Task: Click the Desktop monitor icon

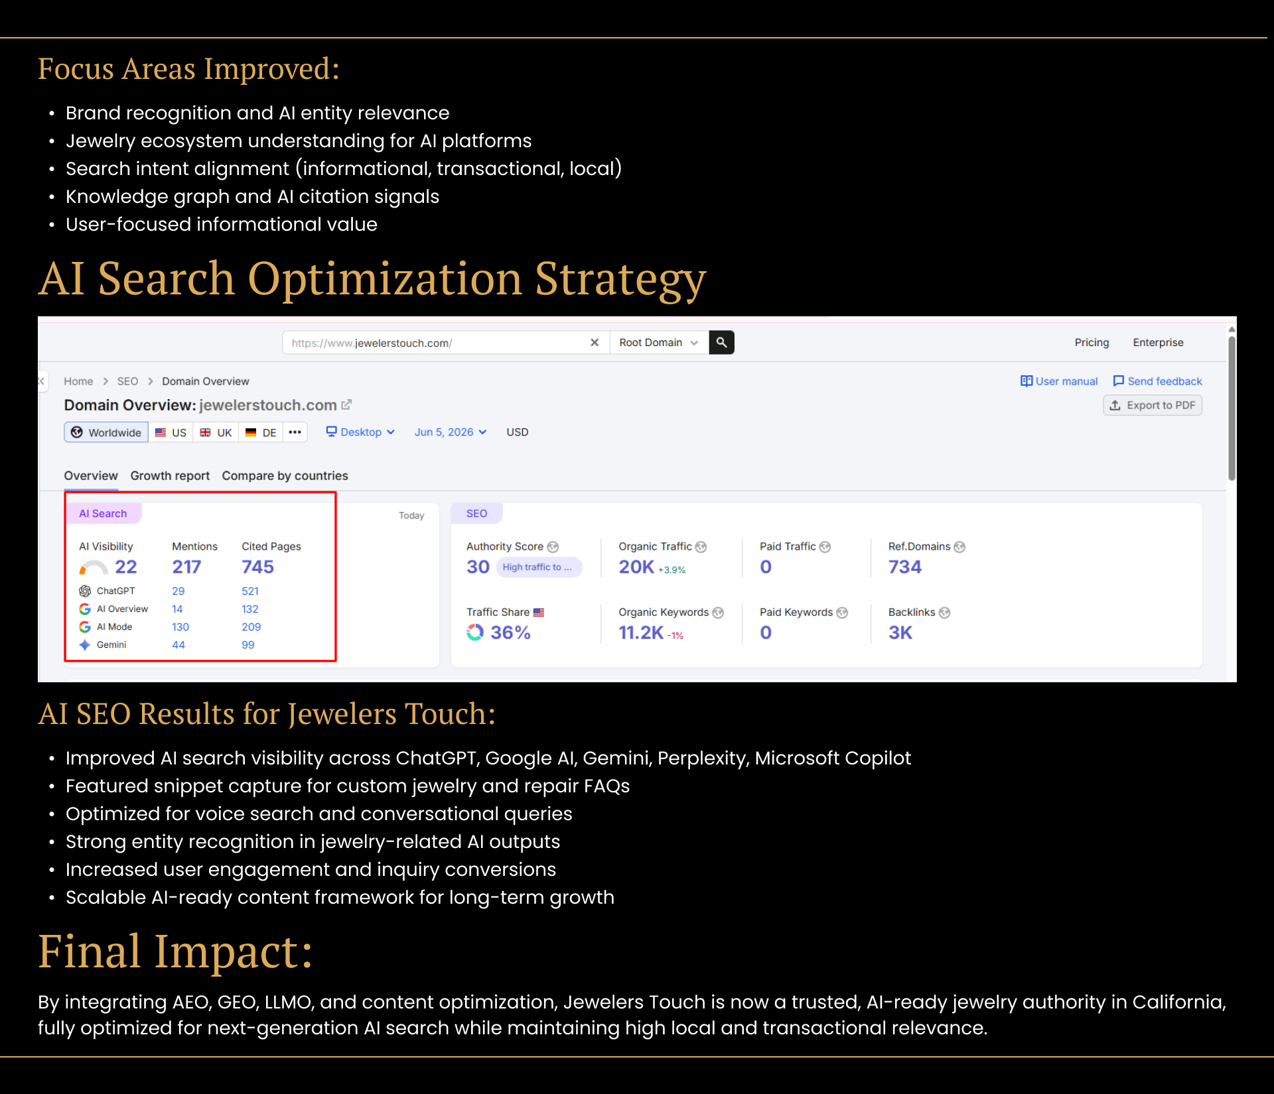Action: pyautogui.click(x=332, y=432)
